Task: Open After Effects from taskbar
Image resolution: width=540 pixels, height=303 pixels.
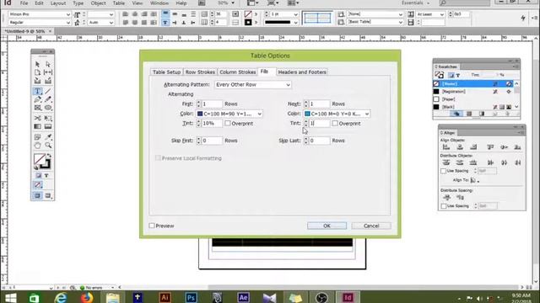Action: pyautogui.click(x=243, y=297)
